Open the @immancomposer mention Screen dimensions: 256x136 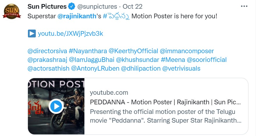(187, 51)
